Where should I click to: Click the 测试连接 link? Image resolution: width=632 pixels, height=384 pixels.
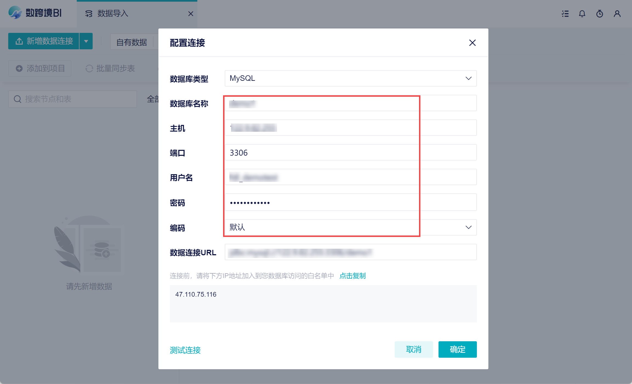pyautogui.click(x=185, y=350)
